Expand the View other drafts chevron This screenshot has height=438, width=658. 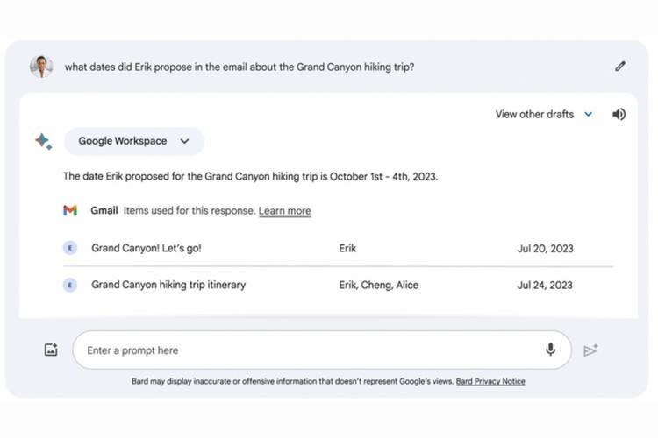pos(589,114)
